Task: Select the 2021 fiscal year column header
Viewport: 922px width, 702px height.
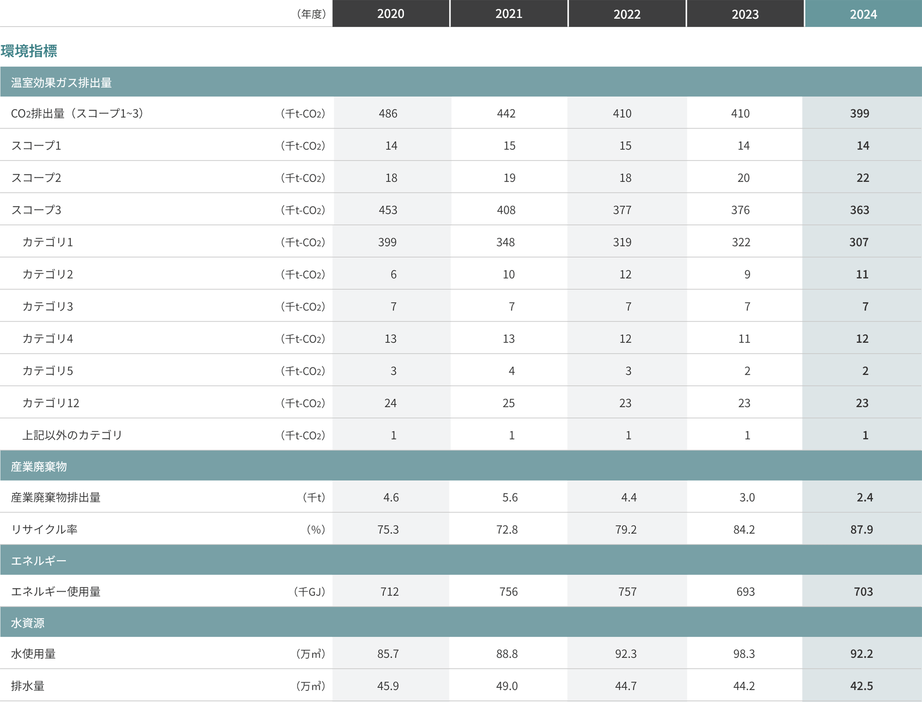Action: 509,13
